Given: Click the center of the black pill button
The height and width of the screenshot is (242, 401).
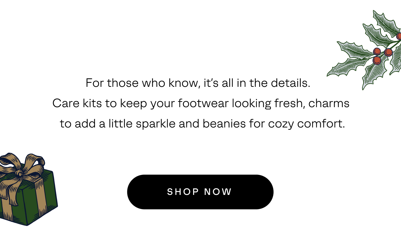Looking at the screenshot, I should coord(200,192).
